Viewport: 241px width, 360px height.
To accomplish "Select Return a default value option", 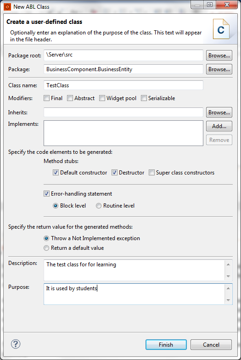I will click(x=46, y=248).
